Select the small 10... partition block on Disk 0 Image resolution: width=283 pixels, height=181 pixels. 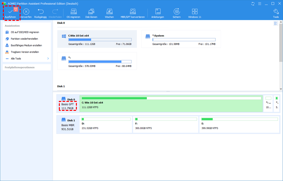point(269,104)
